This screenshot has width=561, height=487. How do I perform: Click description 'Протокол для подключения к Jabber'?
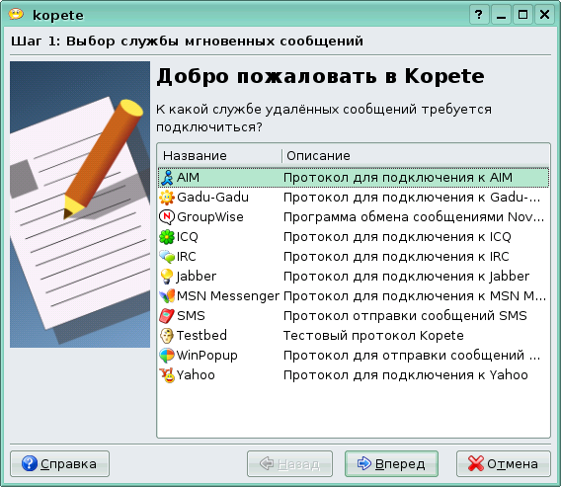pos(407,277)
